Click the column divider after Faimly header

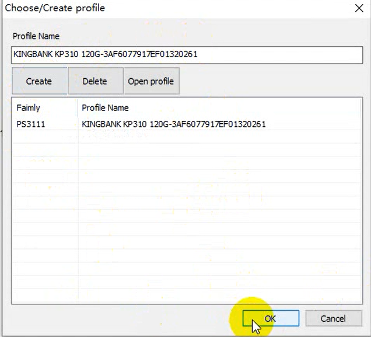pyautogui.click(x=78, y=108)
